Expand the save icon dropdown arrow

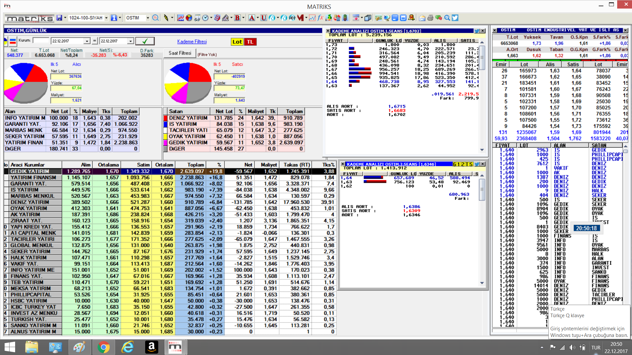(x=65, y=18)
